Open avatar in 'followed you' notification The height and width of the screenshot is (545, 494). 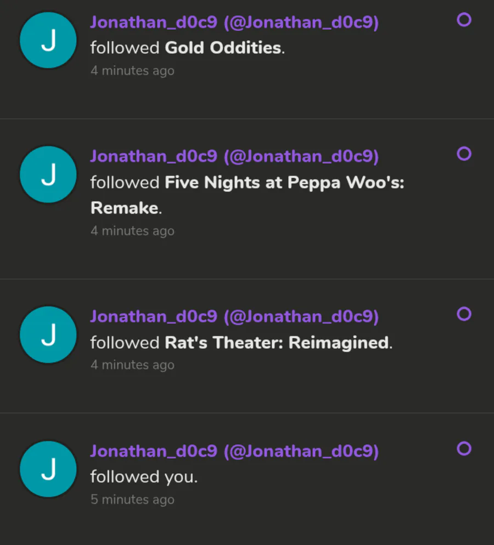click(48, 469)
